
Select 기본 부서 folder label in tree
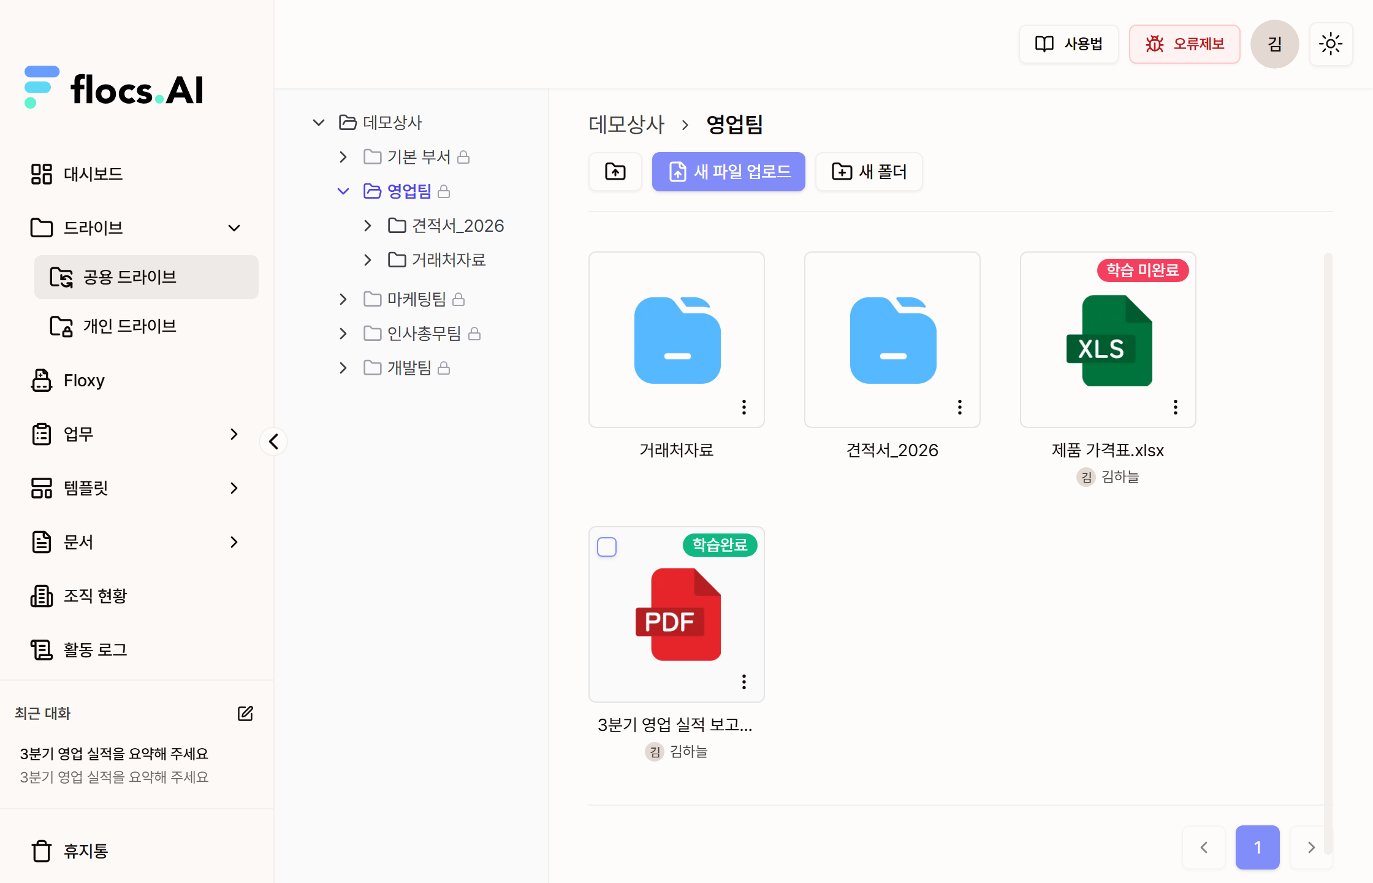coord(419,157)
